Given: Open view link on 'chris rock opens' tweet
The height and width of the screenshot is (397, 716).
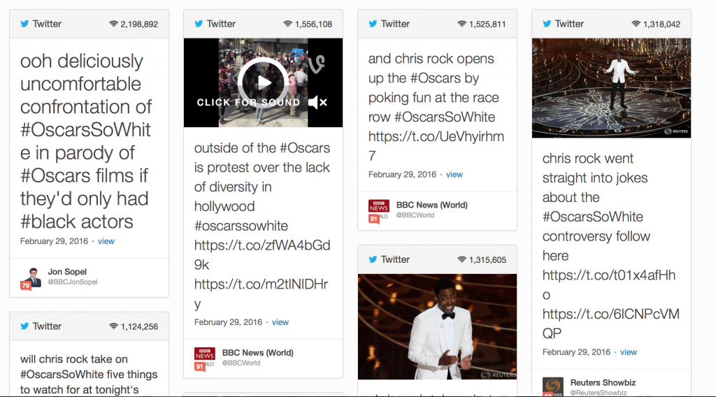Looking at the screenshot, I should 454,175.
